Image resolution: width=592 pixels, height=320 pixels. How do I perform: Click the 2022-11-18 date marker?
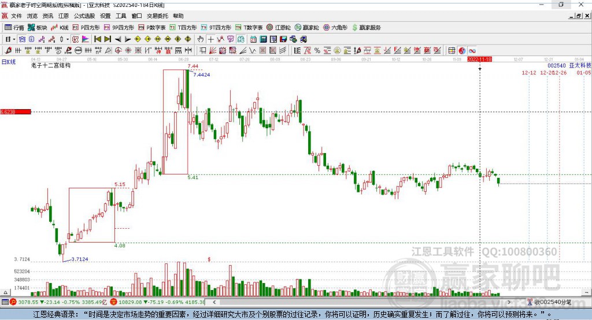(x=479, y=59)
